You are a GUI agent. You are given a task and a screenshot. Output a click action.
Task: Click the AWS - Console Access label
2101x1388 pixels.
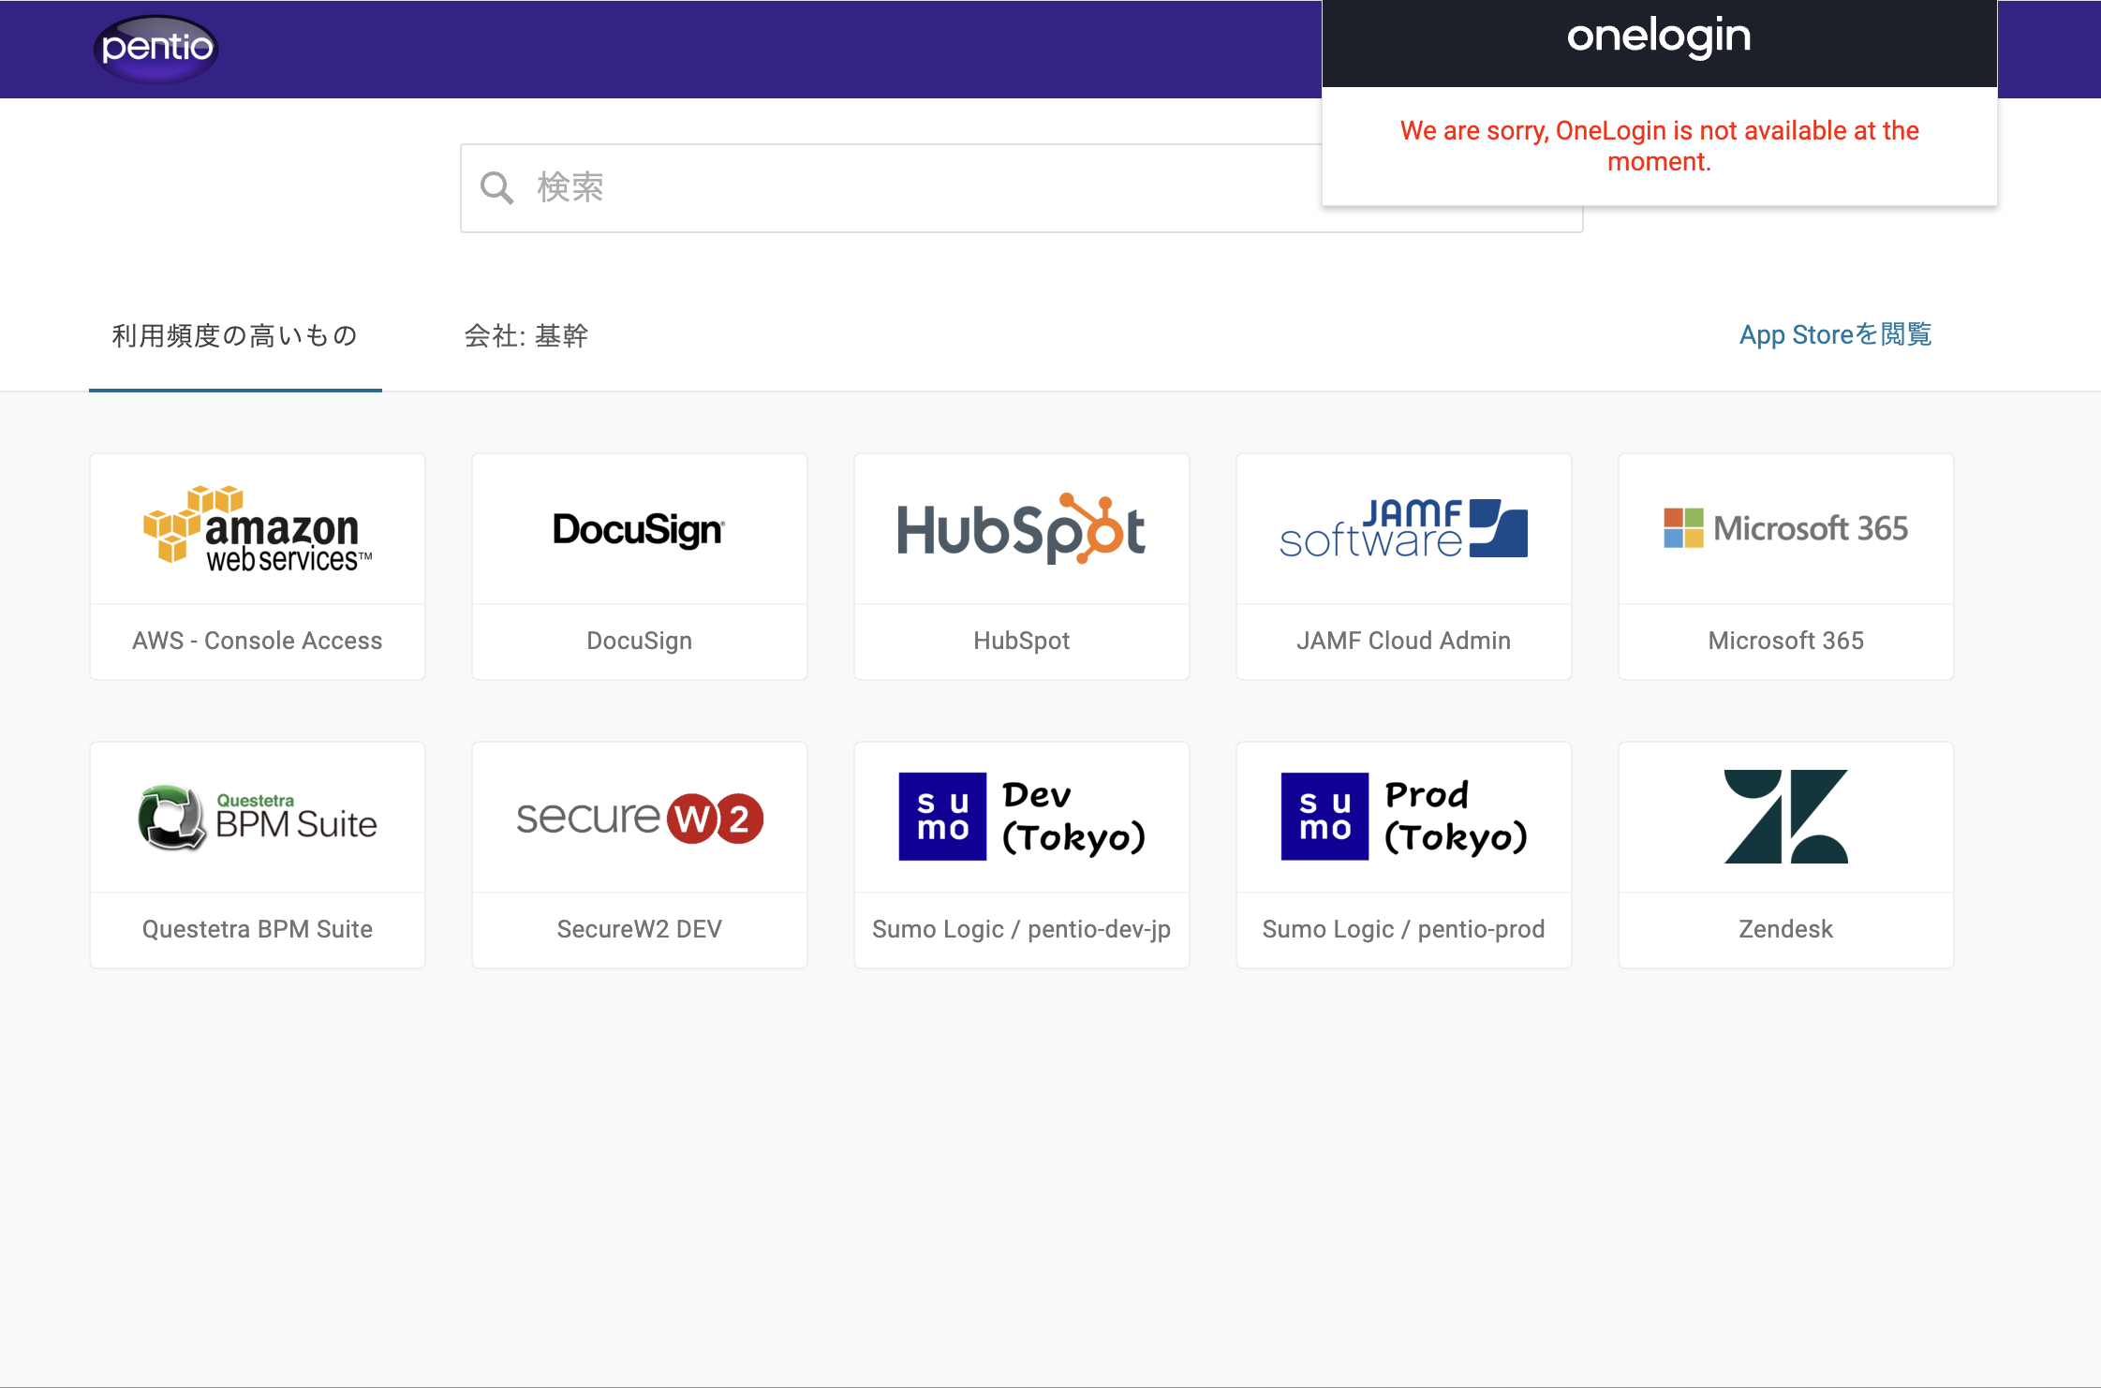pos(258,641)
